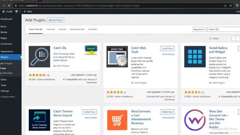Open the Catch IDs title link
Viewport: 240px width, 135px height.
click(x=60, y=48)
